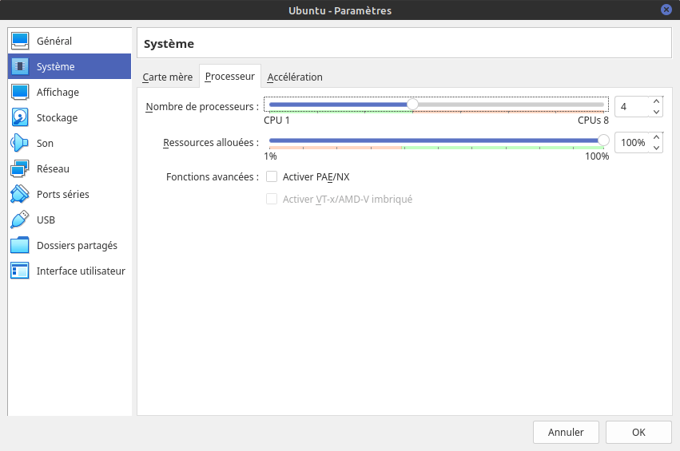The image size is (680, 451).
Task: Click the Ressources allouées slider handle
Action: point(603,140)
